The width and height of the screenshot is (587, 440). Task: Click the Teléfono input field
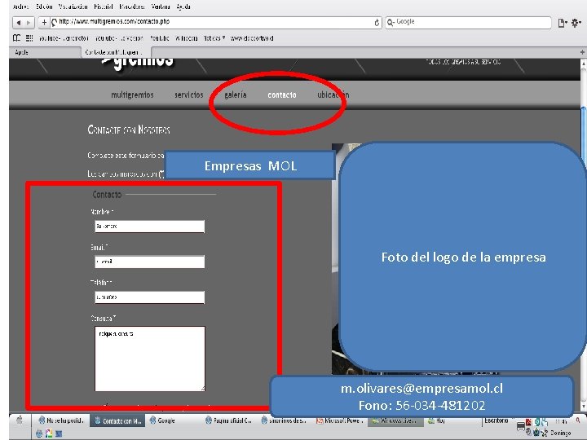point(150,297)
